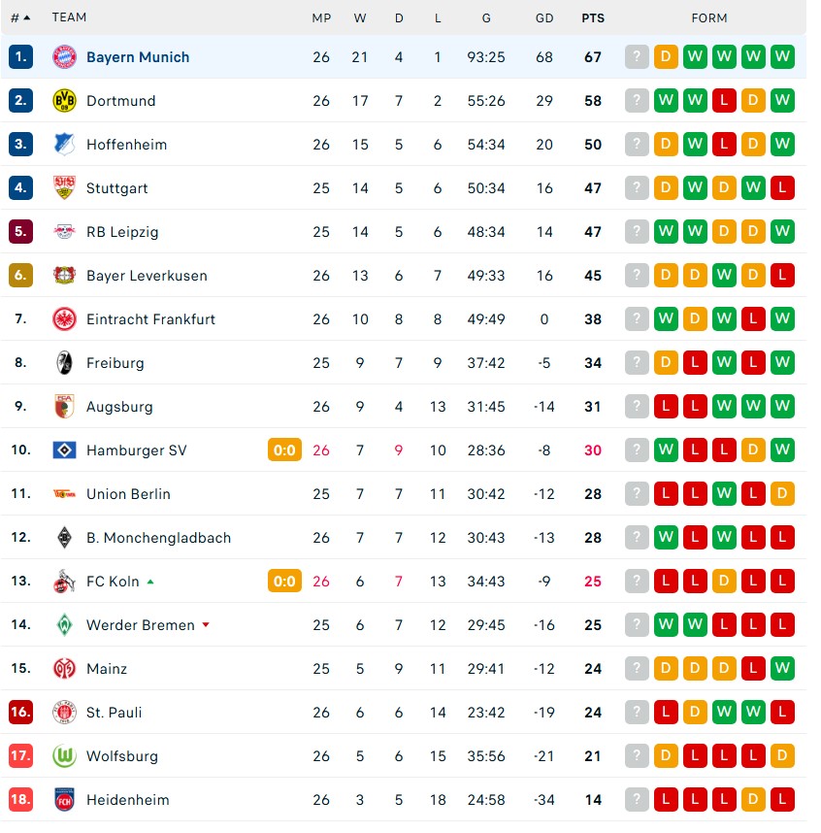Sort the table by the PTS column

[x=593, y=17]
